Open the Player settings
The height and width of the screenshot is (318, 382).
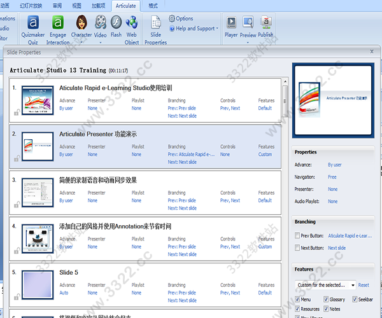pyautogui.click(x=231, y=27)
